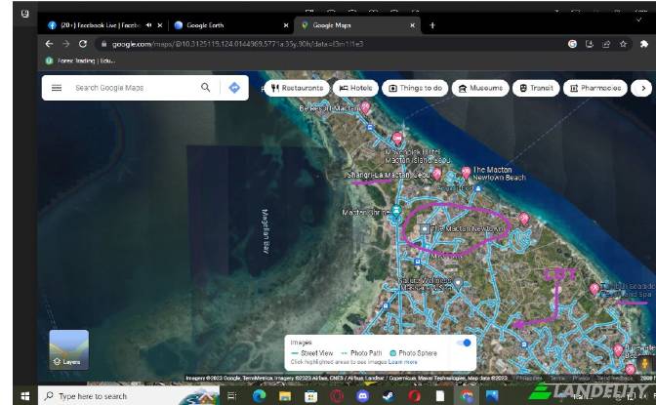Open a new browser tab
This screenshot has height=405, width=656.
432,25
